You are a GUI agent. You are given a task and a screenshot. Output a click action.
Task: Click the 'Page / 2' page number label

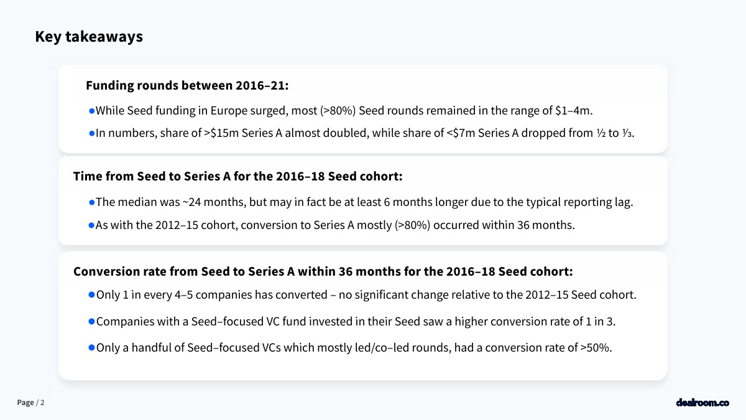pyautogui.click(x=31, y=403)
